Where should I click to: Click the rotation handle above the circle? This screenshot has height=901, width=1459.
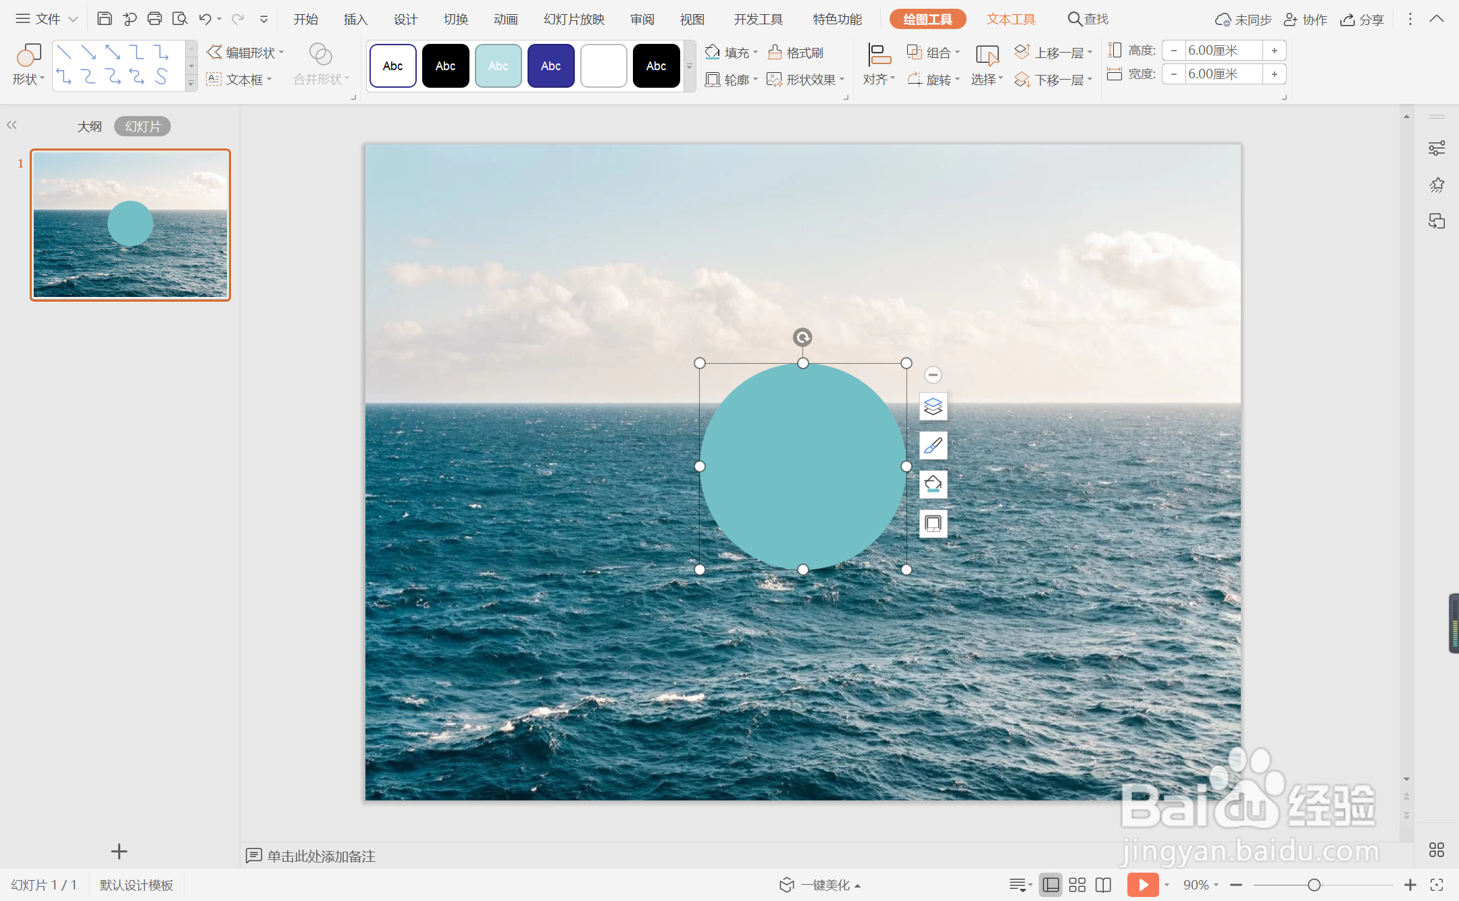click(x=802, y=337)
